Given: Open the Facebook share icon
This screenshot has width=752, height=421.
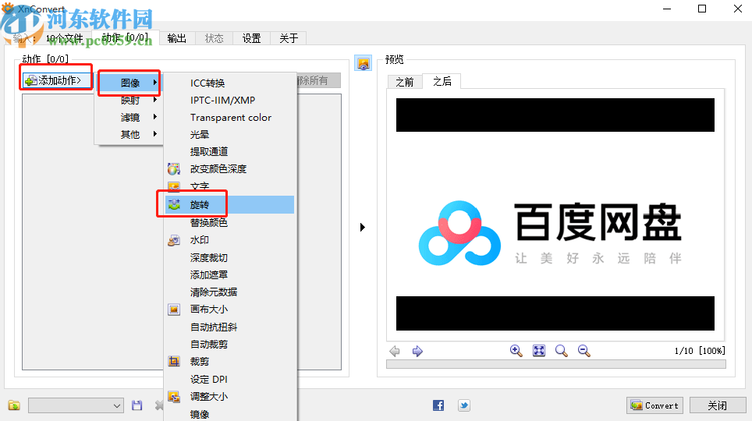Looking at the screenshot, I should [x=438, y=405].
